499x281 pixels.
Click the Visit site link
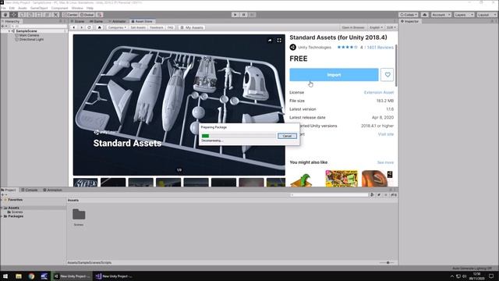(x=386, y=134)
